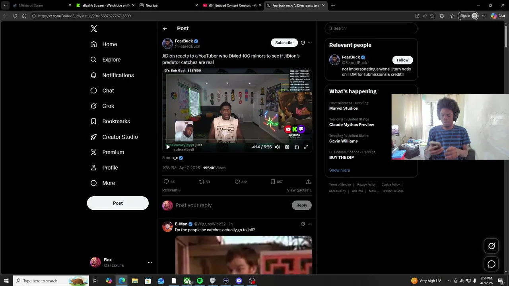The width and height of the screenshot is (509, 286).
Task: Open E-Man's profile name
Action: click(x=181, y=224)
